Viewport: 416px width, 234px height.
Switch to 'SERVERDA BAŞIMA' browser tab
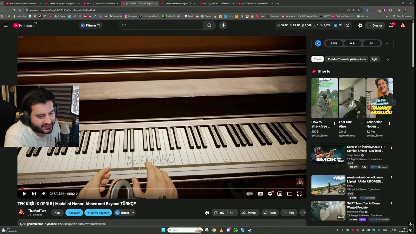pyautogui.click(x=178, y=3)
